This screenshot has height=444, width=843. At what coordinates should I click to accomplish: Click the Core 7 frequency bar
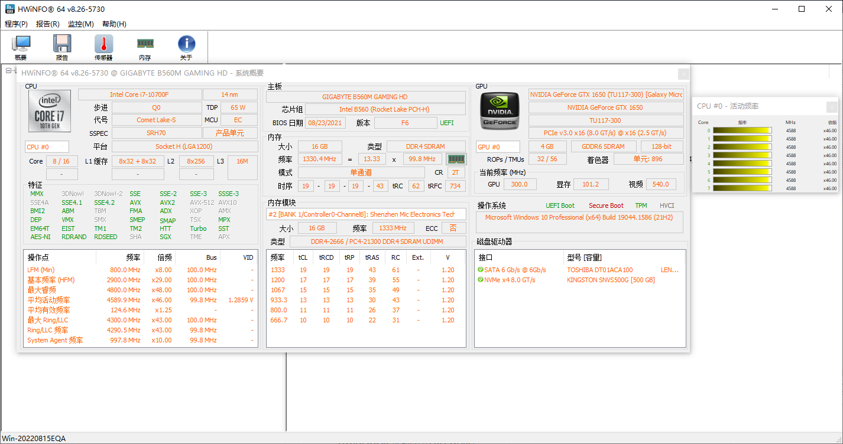[742, 188]
